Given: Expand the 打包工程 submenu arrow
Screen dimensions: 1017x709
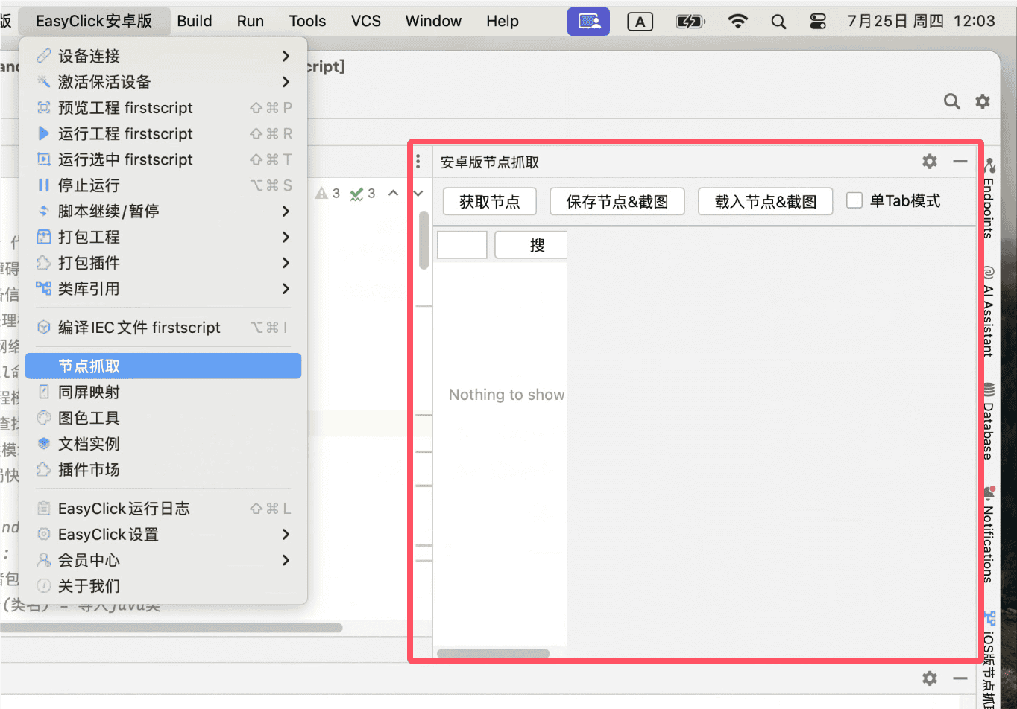Looking at the screenshot, I should coord(286,237).
